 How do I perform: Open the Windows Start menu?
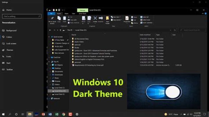3,114
